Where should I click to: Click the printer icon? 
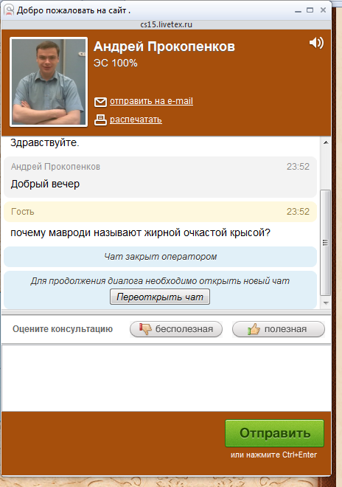[100, 120]
